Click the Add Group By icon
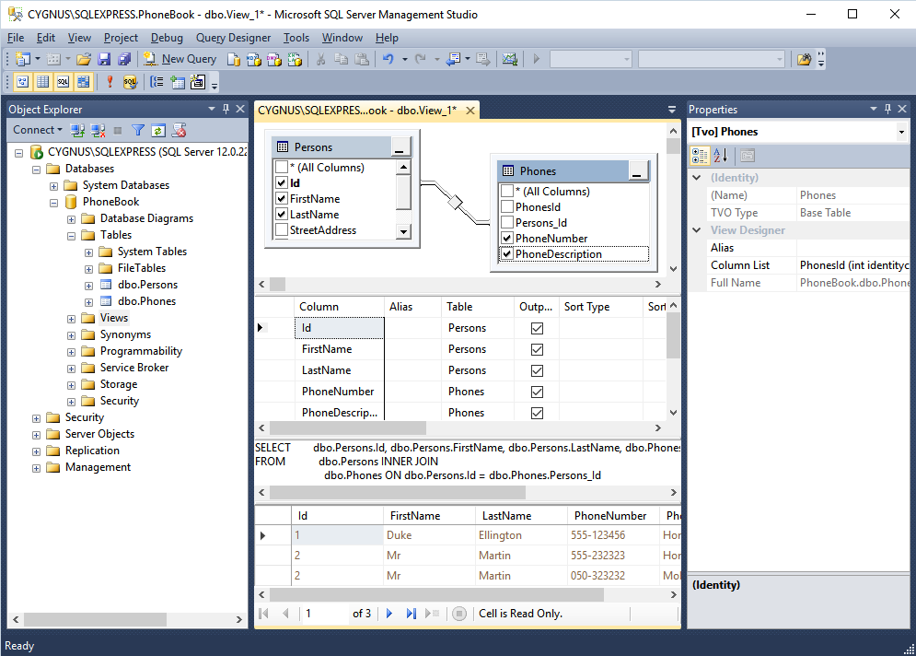This screenshot has height=656, width=916. [157, 82]
